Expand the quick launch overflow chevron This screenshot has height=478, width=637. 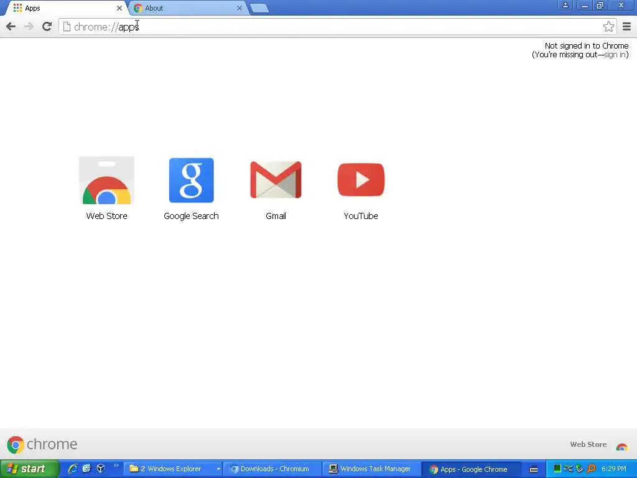(116, 466)
